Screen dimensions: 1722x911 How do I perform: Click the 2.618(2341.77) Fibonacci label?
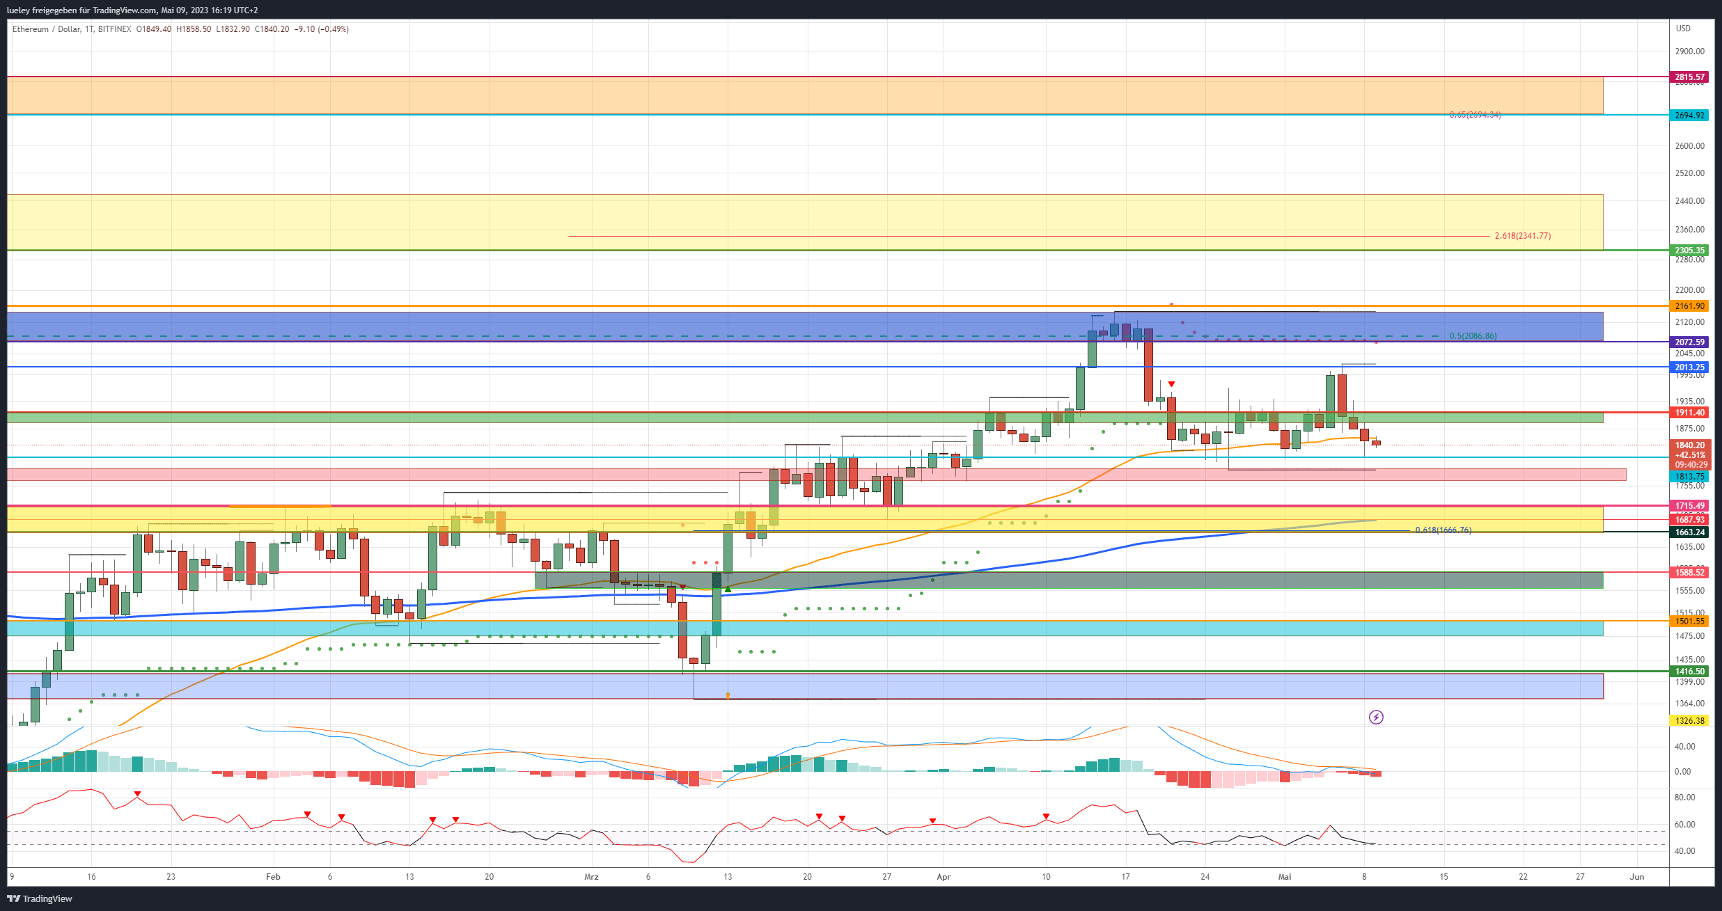tap(1523, 236)
